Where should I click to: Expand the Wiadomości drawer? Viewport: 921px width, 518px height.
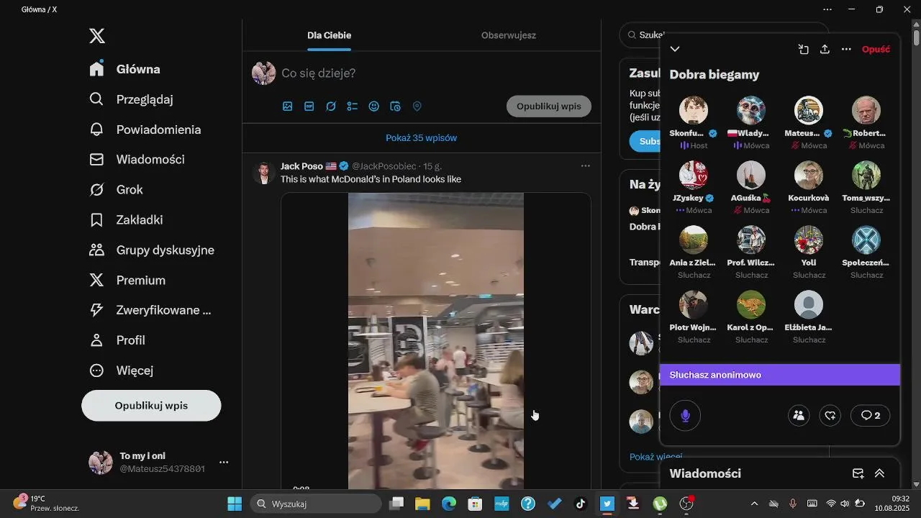(x=879, y=473)
